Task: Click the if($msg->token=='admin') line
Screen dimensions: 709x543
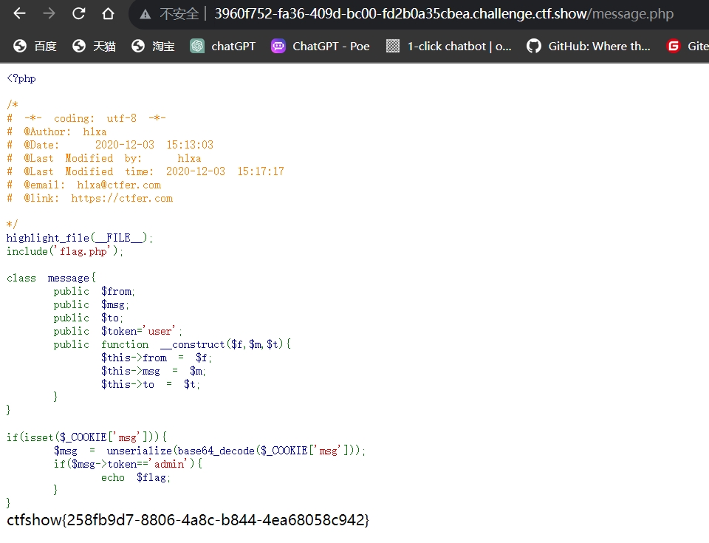Action: 128,464
